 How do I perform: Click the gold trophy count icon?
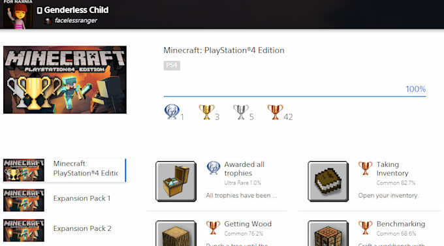pos(206,112)
